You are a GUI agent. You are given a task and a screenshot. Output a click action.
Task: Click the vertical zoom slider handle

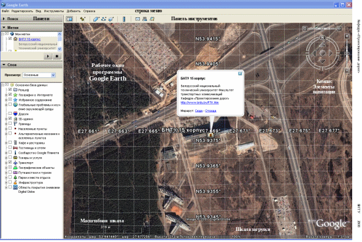[x=347, y=53]
